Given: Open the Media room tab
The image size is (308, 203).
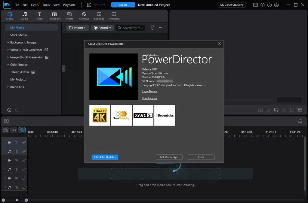Looking at the screenshot, I should (10, 16).
